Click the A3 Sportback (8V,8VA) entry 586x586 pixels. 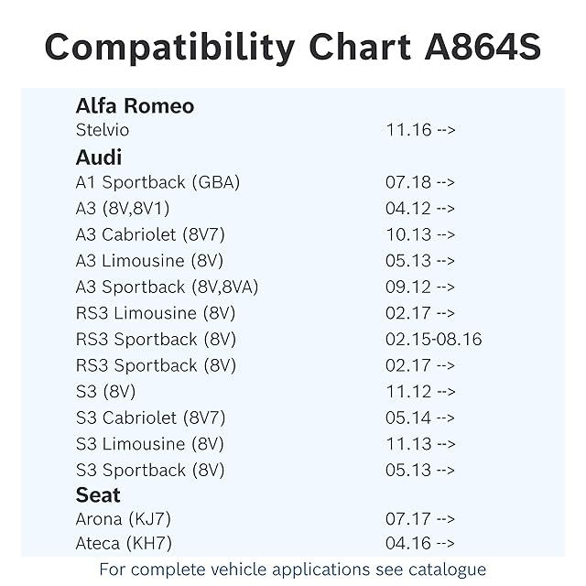(167, 287)
